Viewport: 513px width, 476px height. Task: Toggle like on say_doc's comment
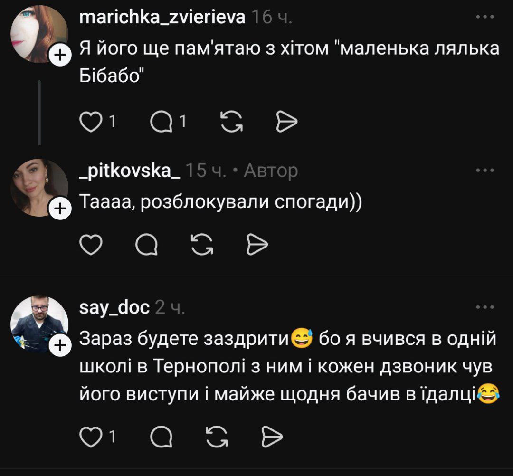89,437
